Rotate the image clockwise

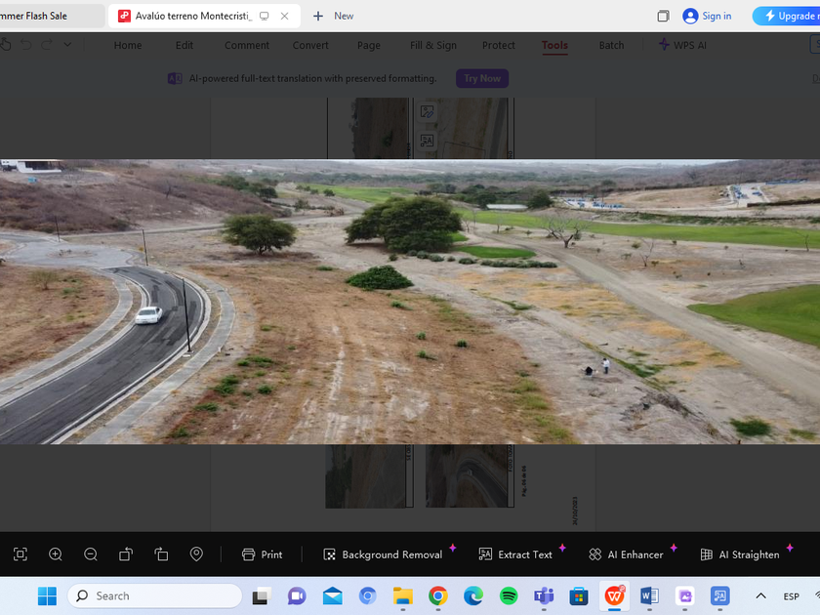click(161, 554)
